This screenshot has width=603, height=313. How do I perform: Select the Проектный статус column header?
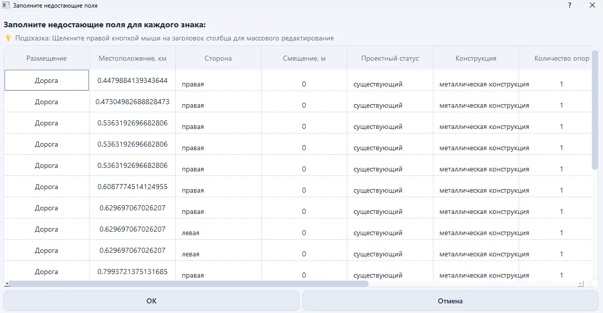click(x=390, y=58)
